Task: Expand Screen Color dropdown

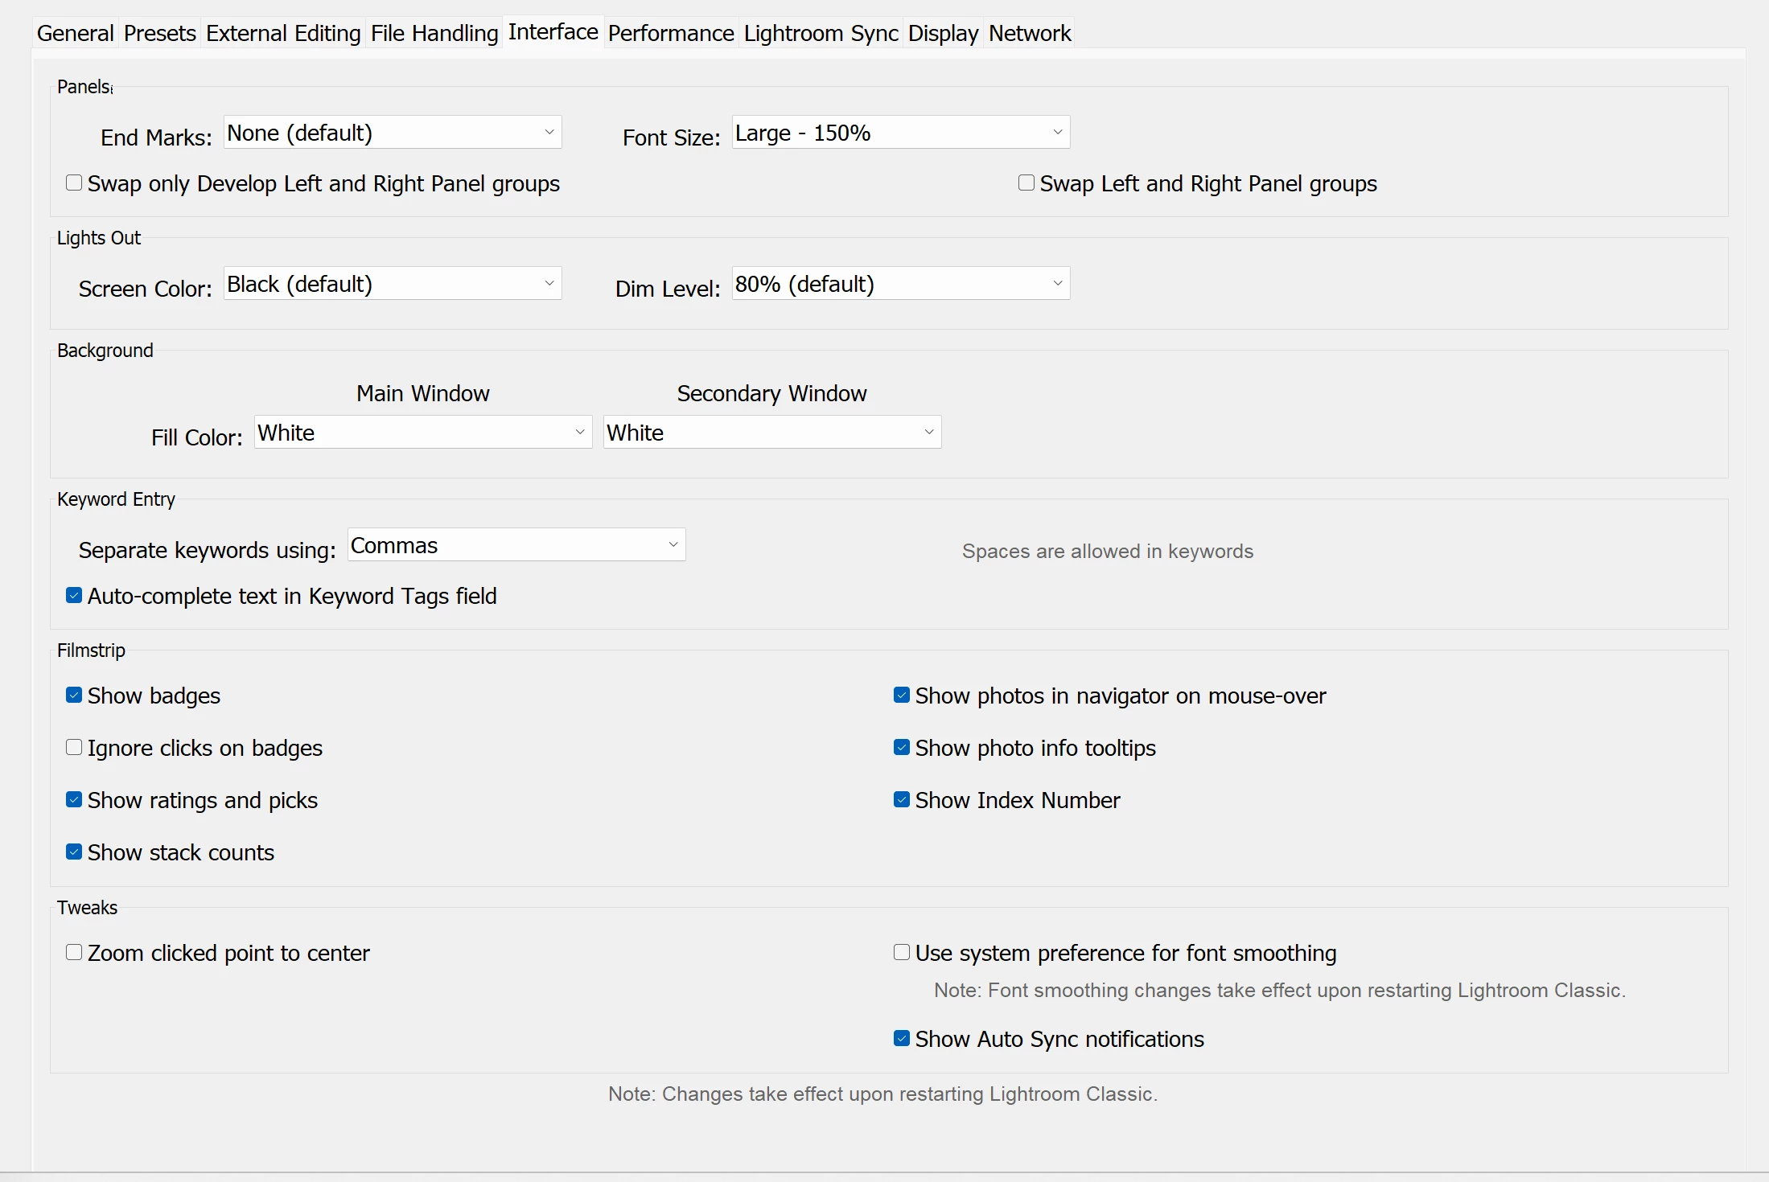Action: click(393, 284)
